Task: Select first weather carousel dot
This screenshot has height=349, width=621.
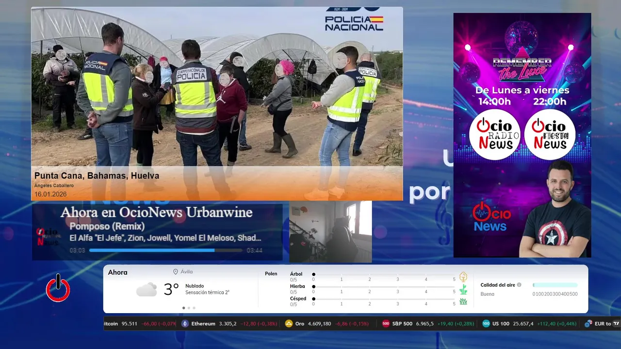Action: point(183,308)
